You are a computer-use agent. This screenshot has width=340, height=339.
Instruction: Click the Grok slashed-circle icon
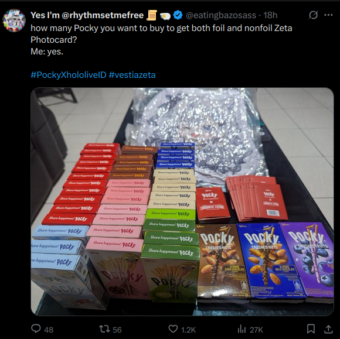(314, 15)
